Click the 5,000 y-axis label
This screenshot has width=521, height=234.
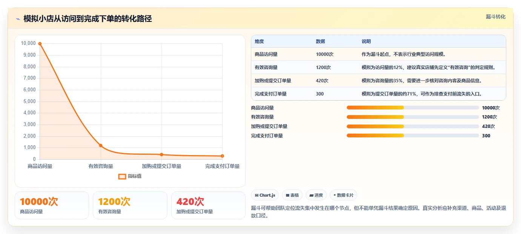(29, 102)
